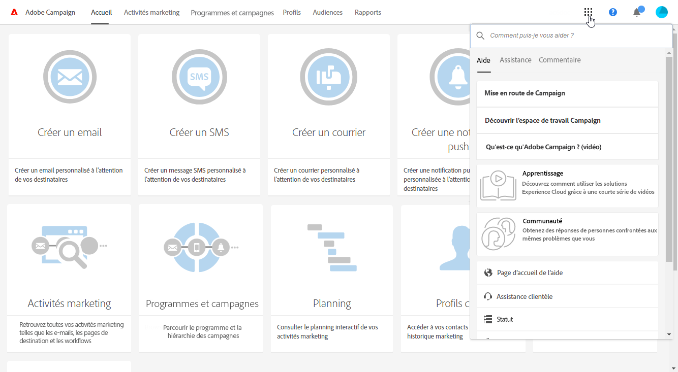The height and width of the screenshot is (372, 678).
Task: Click the blue help question mark icon
Action: [x=613, y=12]
